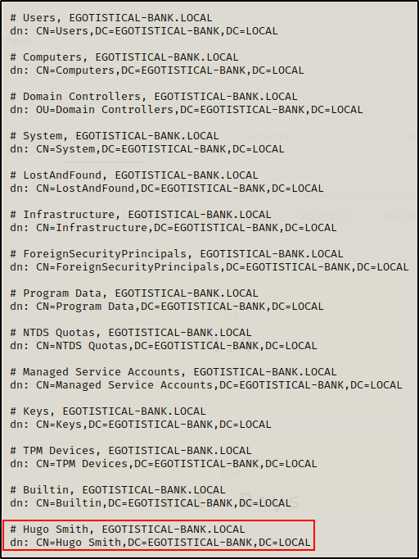Click the # Keys comment line
Viewport: 419px width, 559px height.
click(x=108, y=411)
